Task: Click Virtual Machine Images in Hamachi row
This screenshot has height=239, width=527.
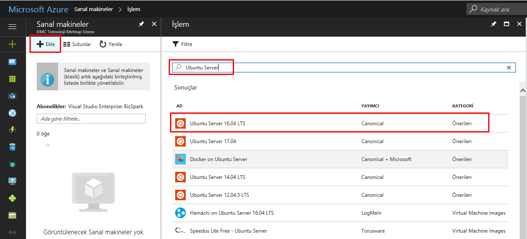Action: tap(479, 213)
